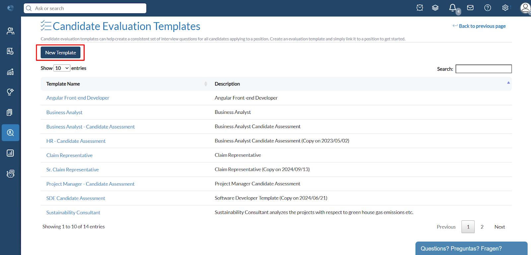Open 'Project Manager - Candidate Assessment' template
The height and width of the screenshot is (255, 531).
90,184
